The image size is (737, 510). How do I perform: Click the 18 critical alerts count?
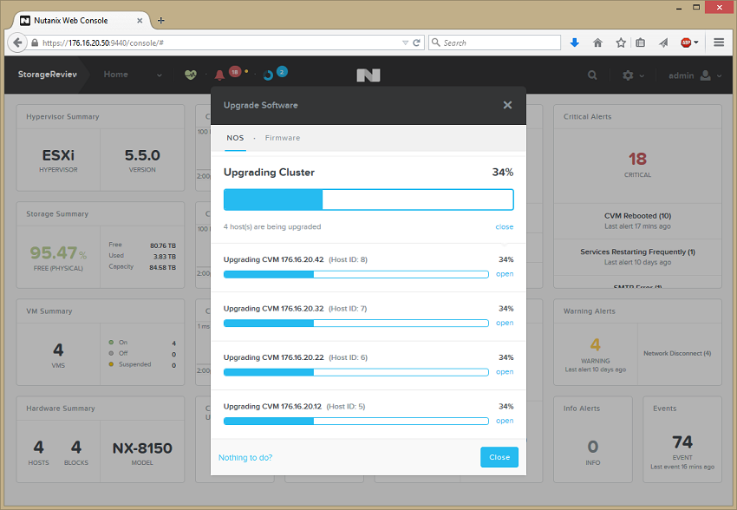(x=638, y=159)
